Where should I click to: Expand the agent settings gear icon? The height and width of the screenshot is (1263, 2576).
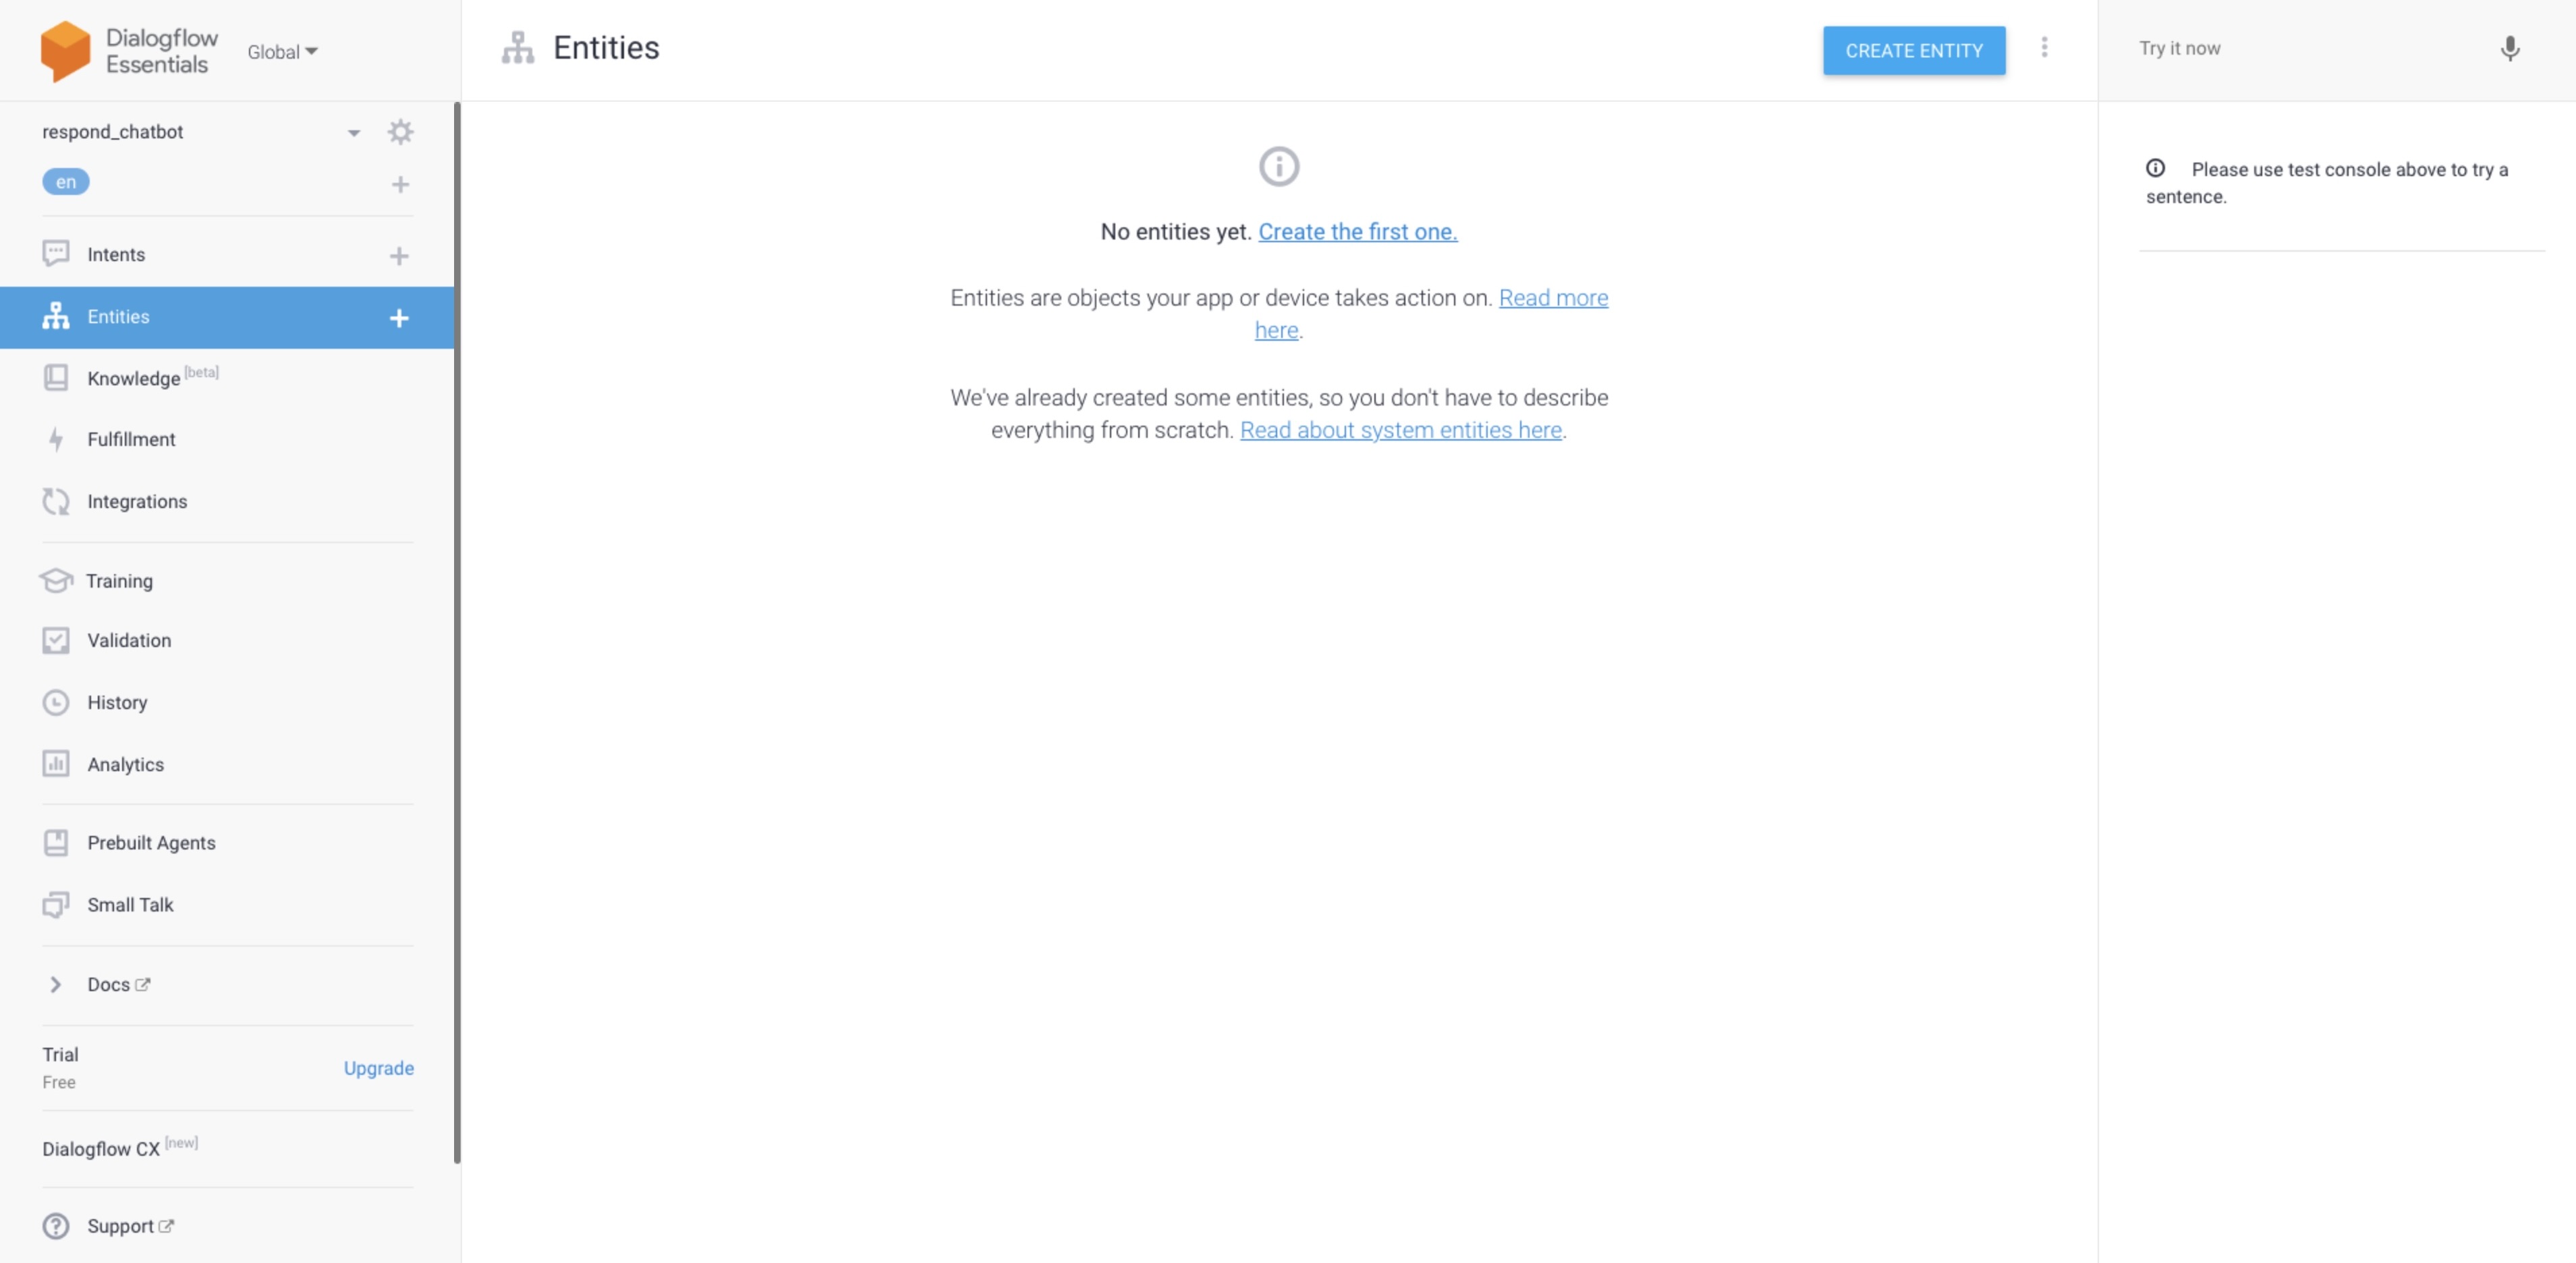pos(401,132)
